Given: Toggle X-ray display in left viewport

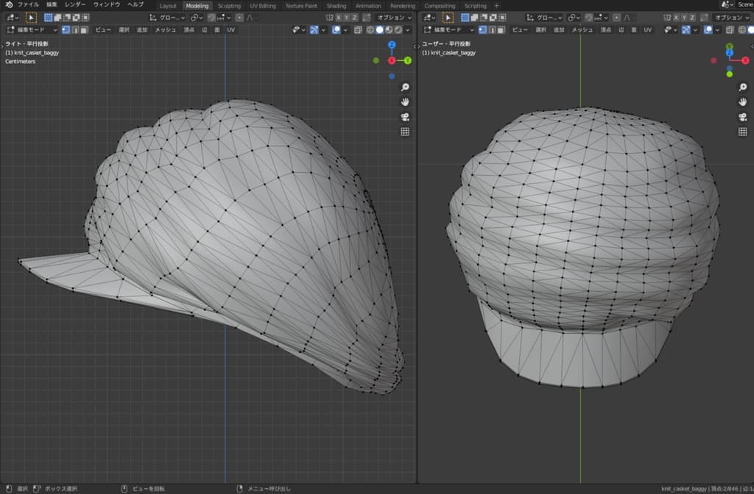Looking at the screenshot, I should coord(359,30).
